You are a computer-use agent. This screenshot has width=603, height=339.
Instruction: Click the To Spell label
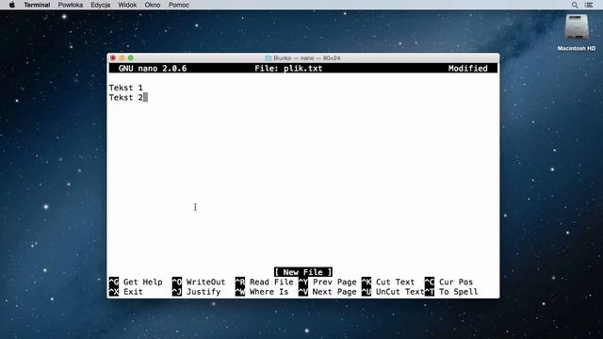[459, 292]
